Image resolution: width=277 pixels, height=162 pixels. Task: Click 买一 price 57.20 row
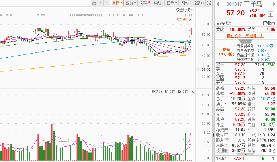(246, 65)
